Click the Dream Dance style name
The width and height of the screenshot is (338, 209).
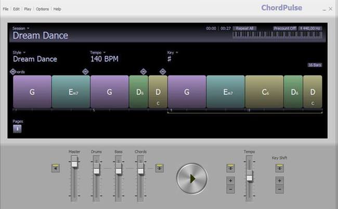[35, 59]
